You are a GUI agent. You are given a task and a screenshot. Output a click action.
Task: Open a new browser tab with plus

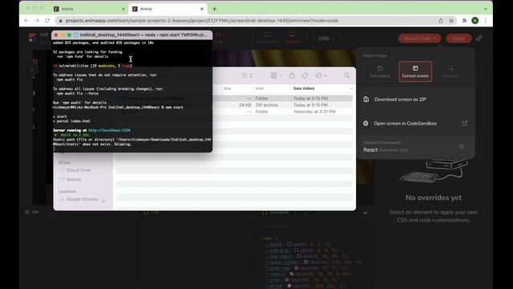(214, 9)
